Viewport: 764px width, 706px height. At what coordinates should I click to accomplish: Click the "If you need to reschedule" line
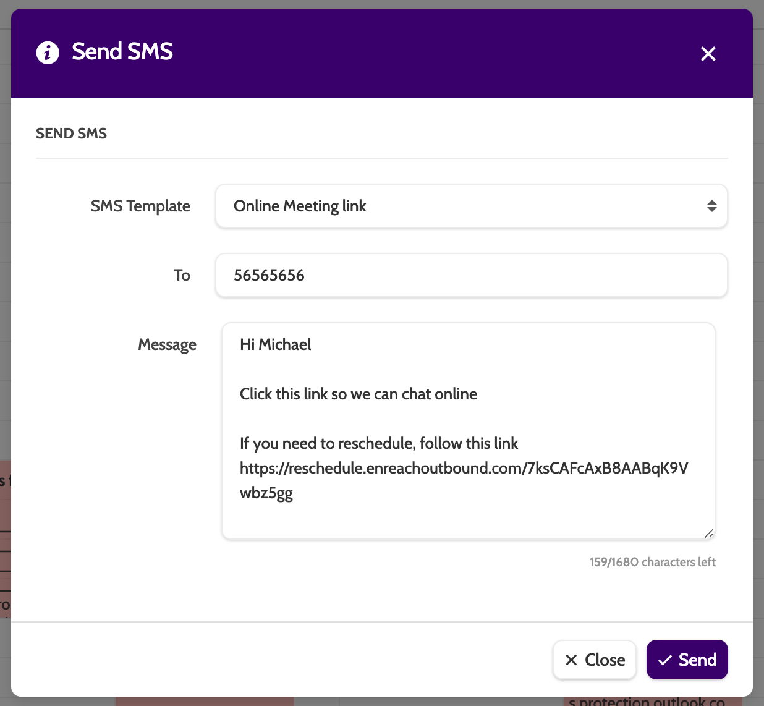[378, 443]
